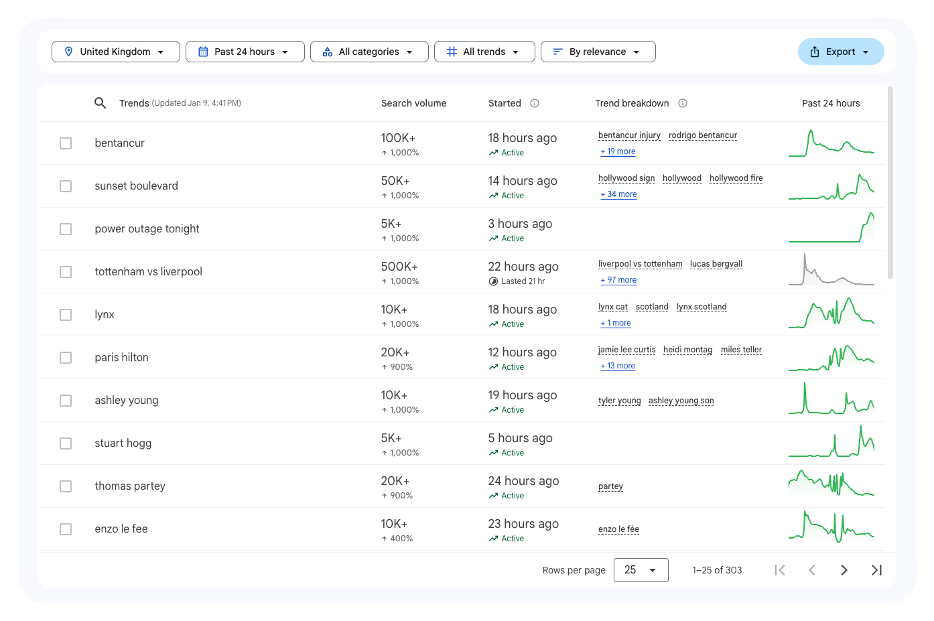The height and width of the screenshot is (621, 934).
Task: Open the bentancur injury breakdown term
Action: click(x=629, y=135)
